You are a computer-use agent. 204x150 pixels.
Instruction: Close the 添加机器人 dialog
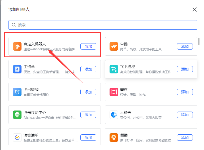coord(195,10)
